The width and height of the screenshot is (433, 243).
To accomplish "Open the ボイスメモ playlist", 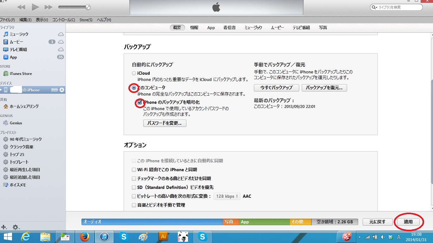I will pyautogui.click(x=18, y=185).
